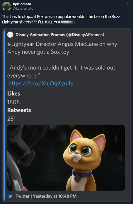
Task: Click the 1808 likes count
Action: tap(13, 102)
